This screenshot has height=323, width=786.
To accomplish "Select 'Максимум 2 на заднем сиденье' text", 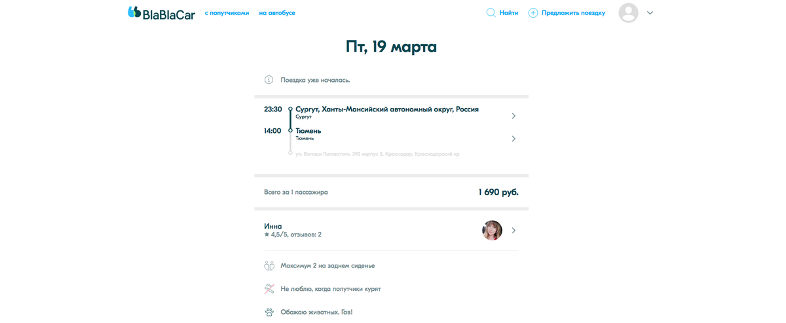I will tap(327, 266).
